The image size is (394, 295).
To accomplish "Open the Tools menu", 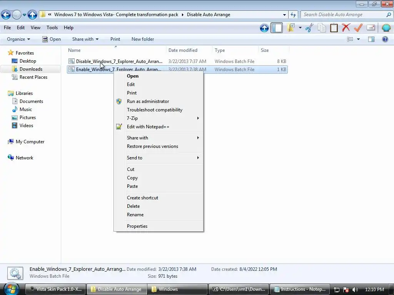I will point(52,28).
